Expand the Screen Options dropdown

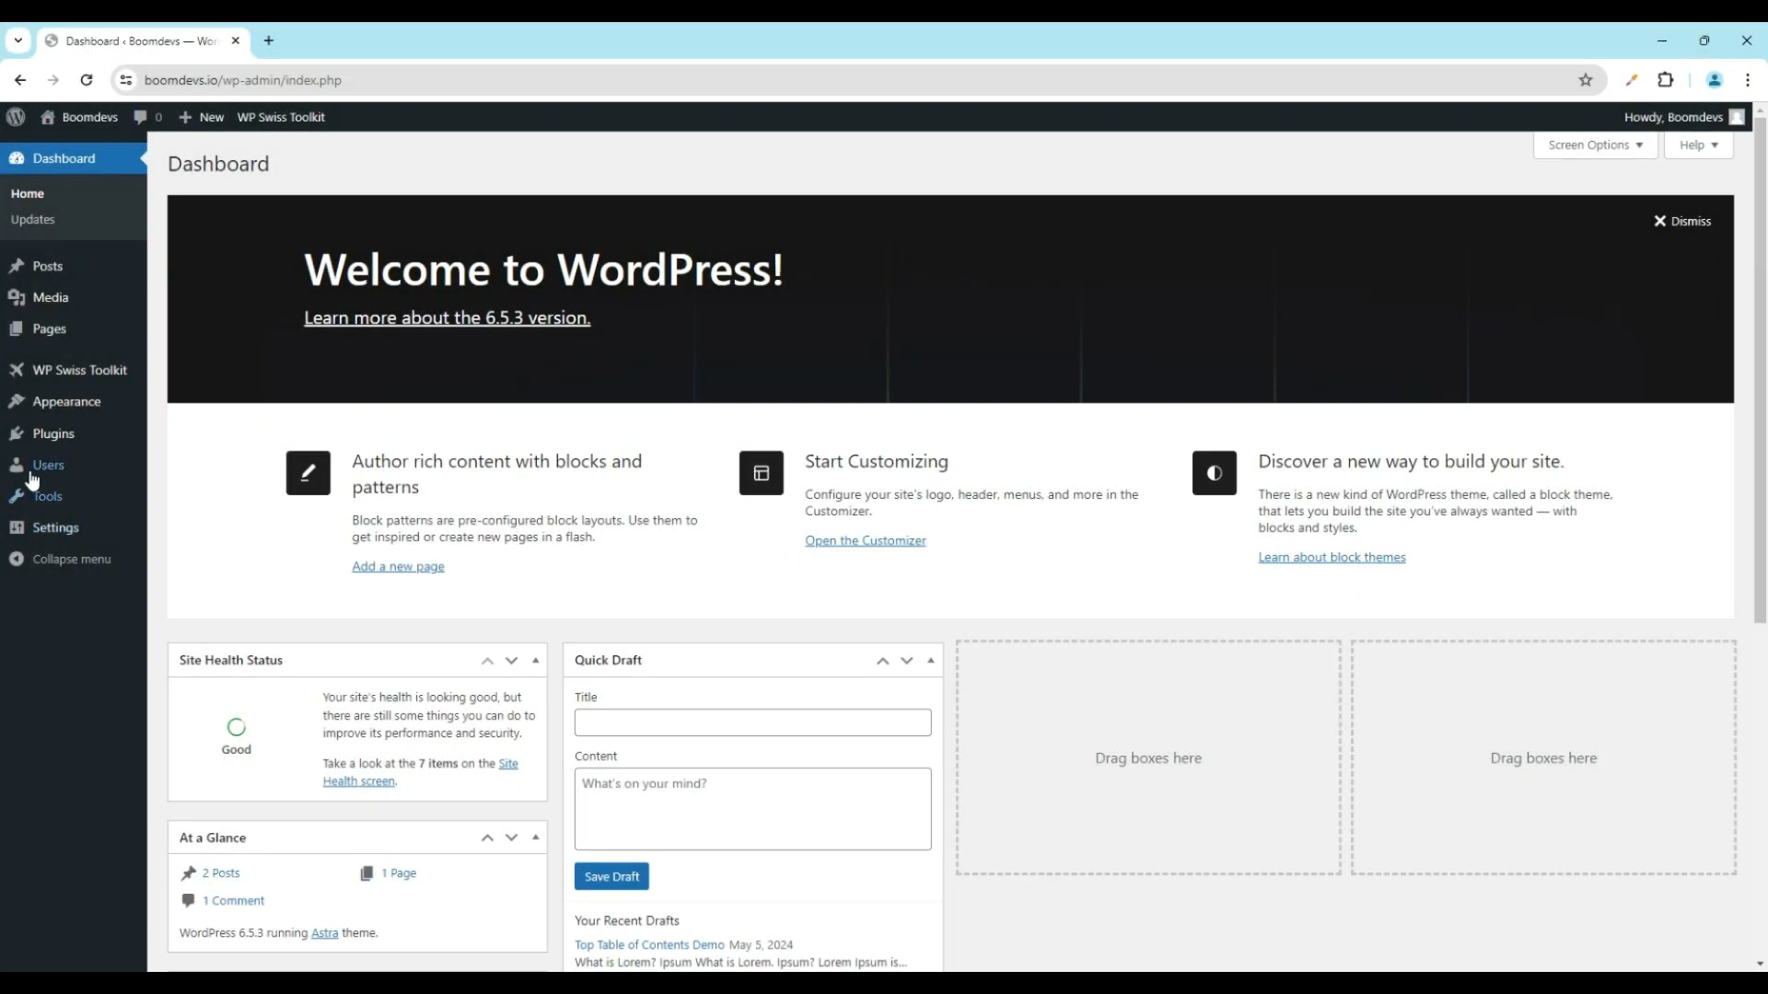(1595, 145)
